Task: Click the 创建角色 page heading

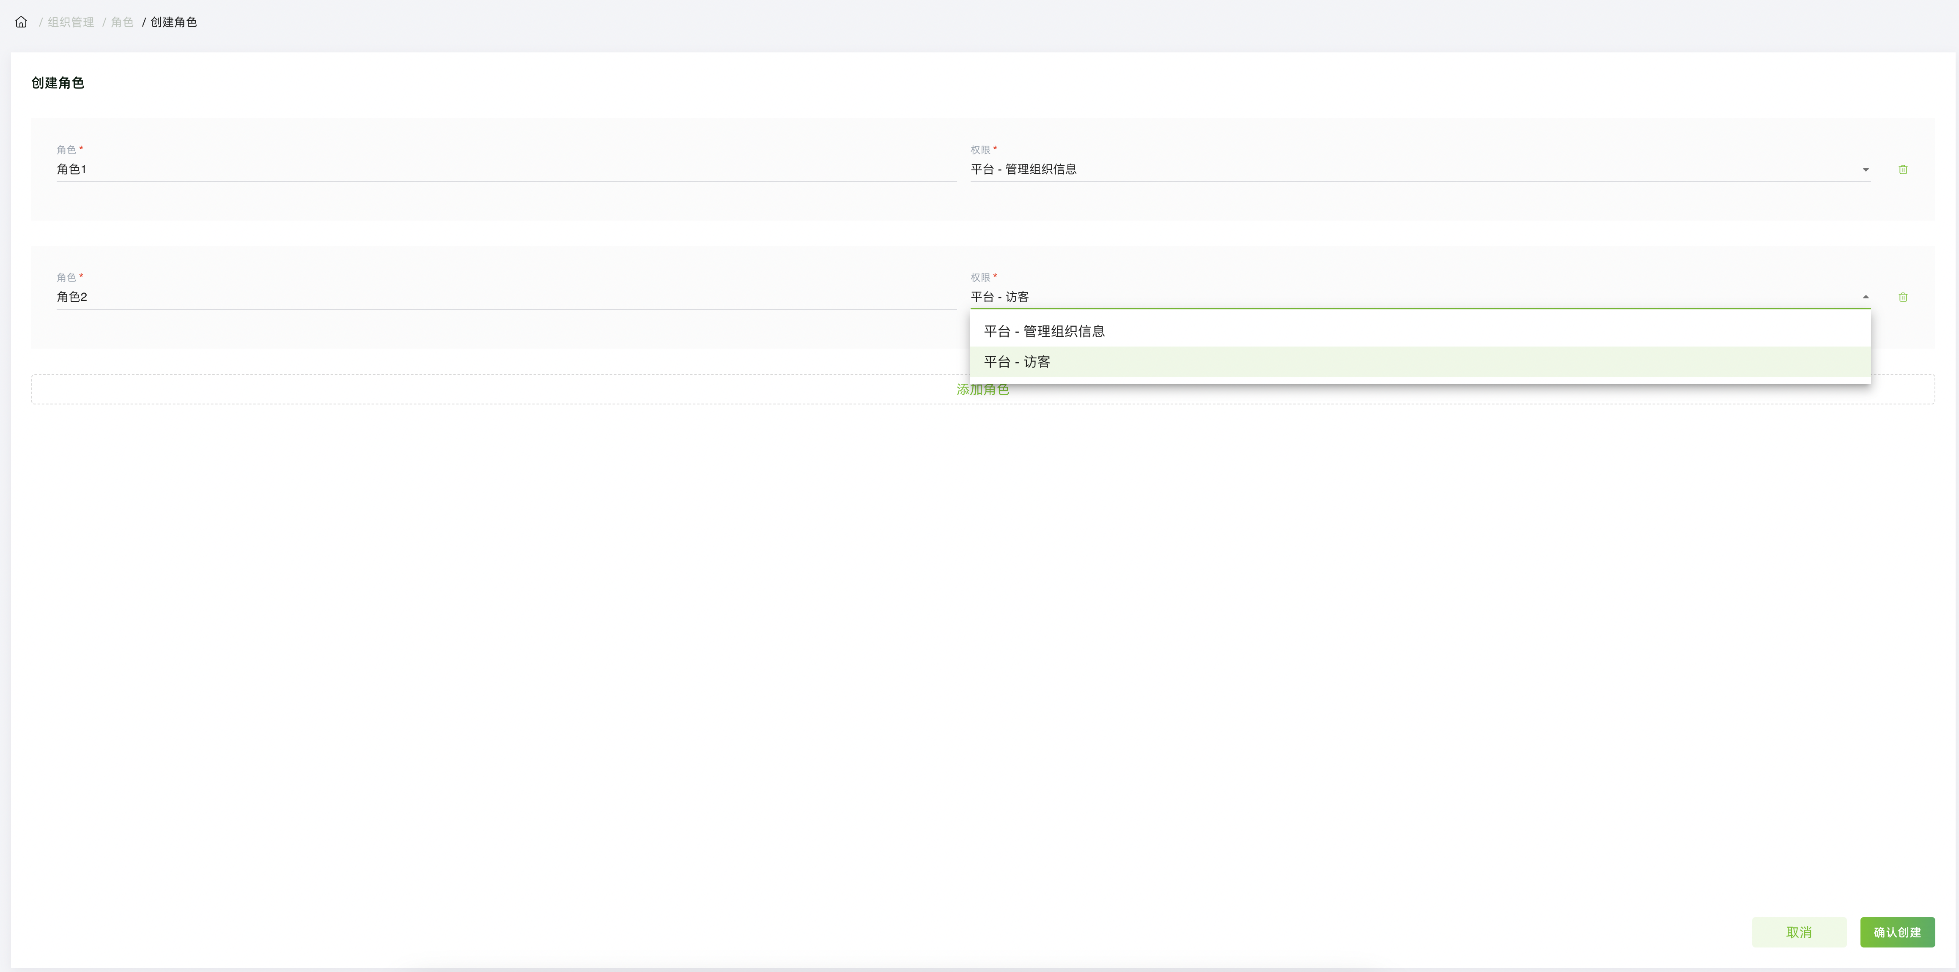Action: click(58, 83)
